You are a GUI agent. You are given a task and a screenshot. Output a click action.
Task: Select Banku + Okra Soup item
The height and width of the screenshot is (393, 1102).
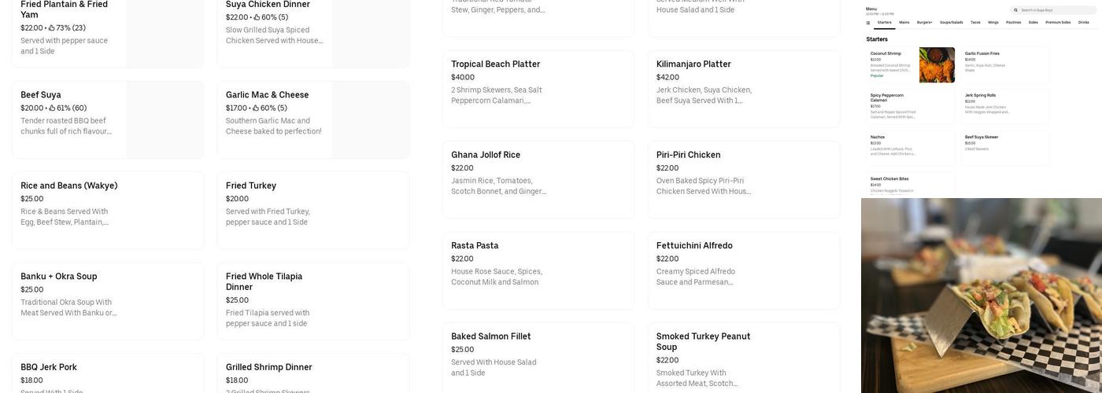coord(108,301)
